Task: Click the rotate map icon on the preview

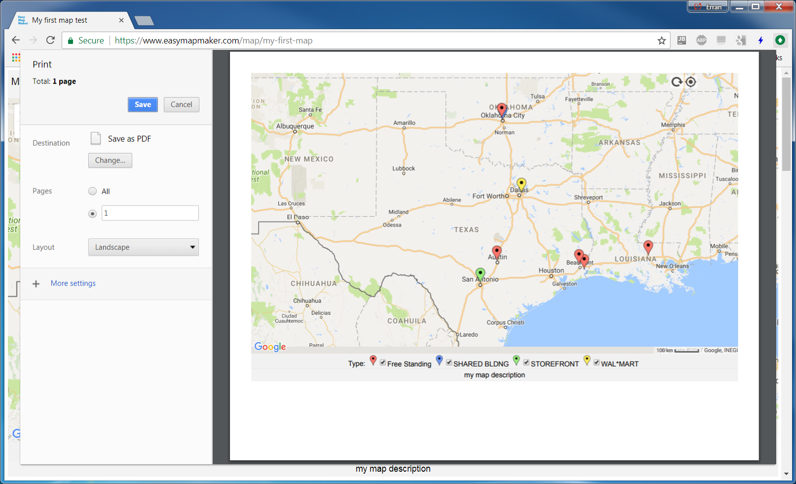Action: coord(676,82)
